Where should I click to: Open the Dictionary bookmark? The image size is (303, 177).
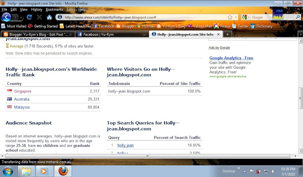point(261,26)
